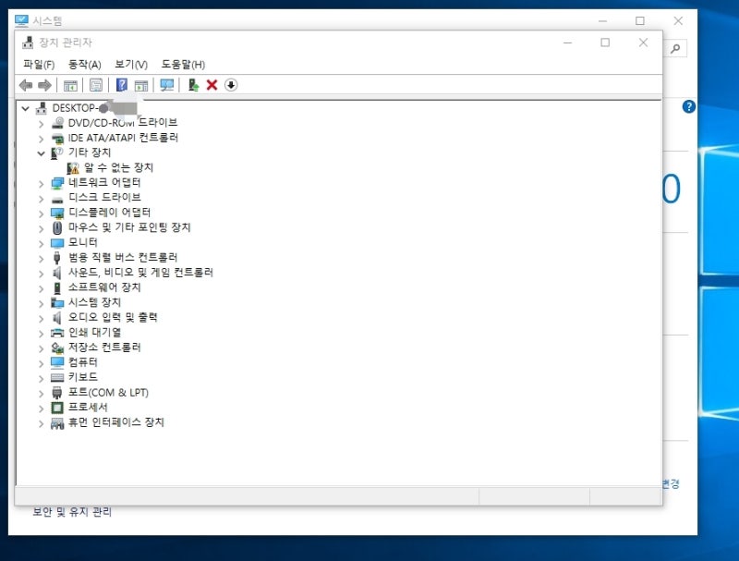Click the 키보드 icon
This screenshot has width=739, height=561.
(x=57, y=378)
